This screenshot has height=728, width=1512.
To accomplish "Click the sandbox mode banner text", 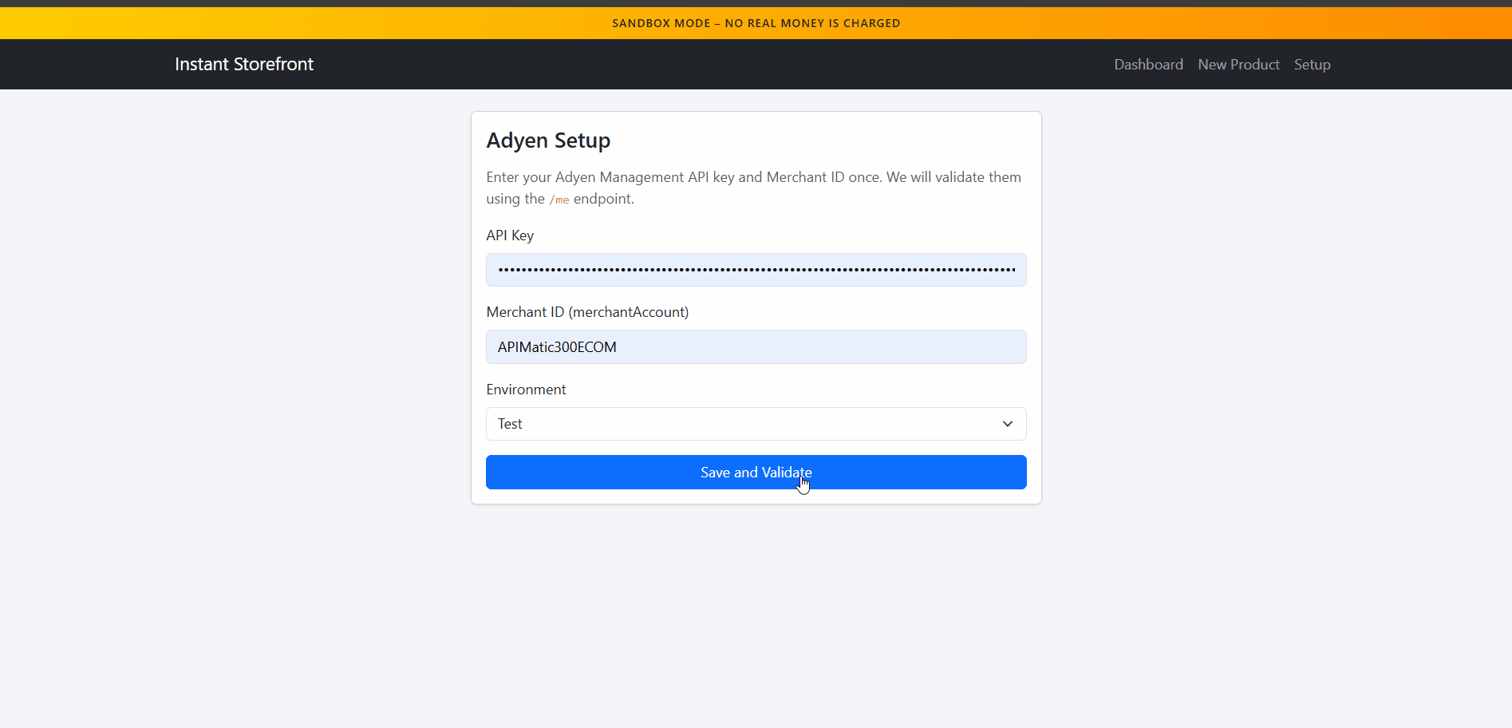I will pos(756,23).
